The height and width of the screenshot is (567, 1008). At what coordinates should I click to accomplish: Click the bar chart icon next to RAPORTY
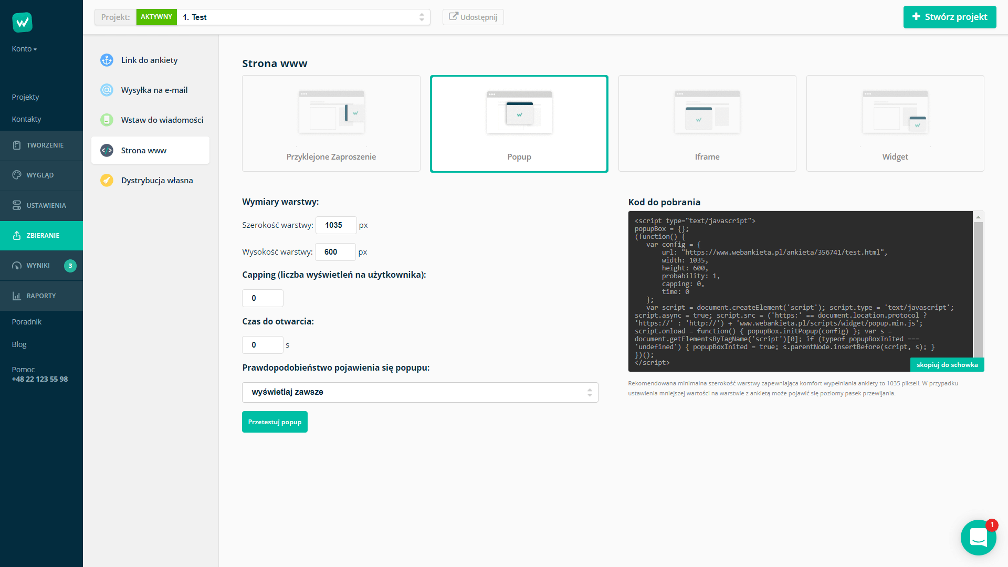tap(17, 296)
